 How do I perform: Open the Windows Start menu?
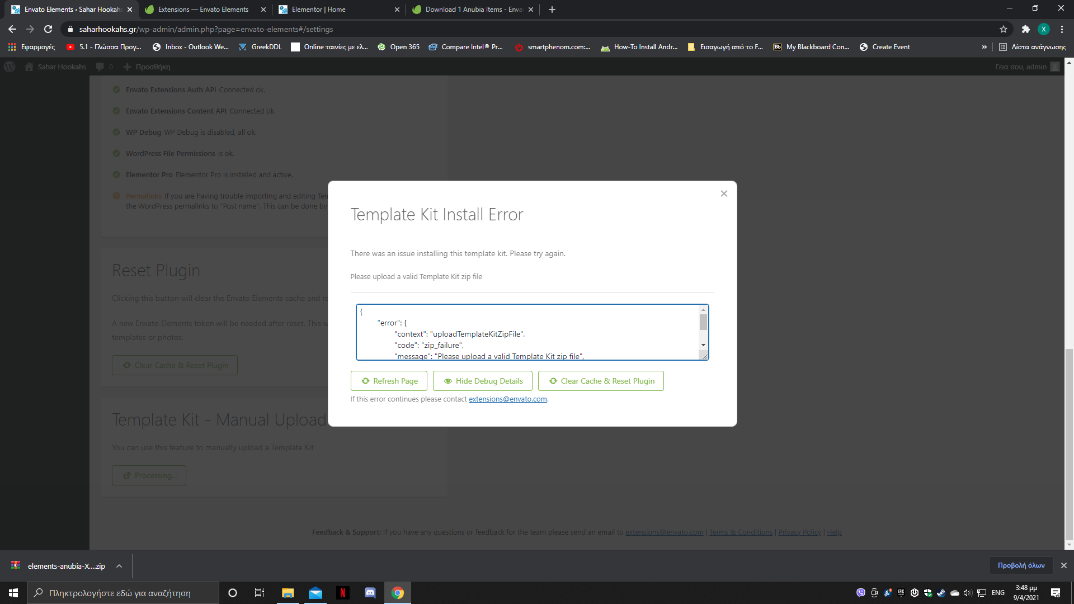tap(13, 593)
